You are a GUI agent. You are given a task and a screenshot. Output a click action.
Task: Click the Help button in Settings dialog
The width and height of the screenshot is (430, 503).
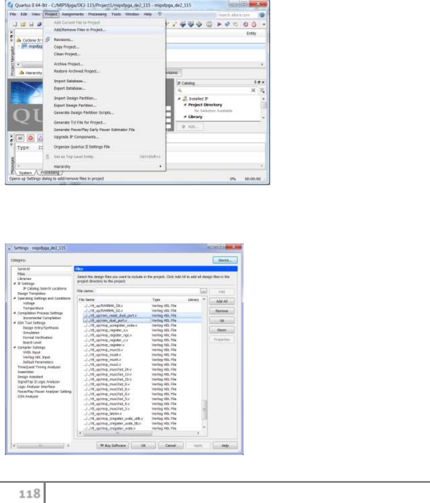tap(225, 446)
